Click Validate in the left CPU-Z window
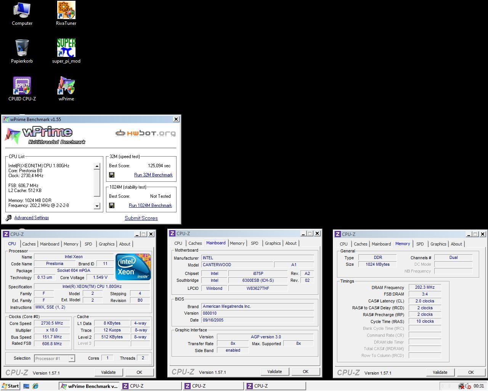The image size is (488, 391). pos(108,372)
